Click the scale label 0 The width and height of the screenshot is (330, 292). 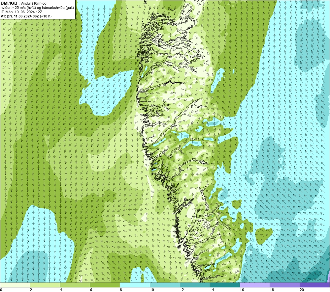[x=1, y=290]
